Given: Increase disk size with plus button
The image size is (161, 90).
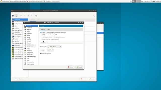Looking at the screenshot, I should coord(53,35).
